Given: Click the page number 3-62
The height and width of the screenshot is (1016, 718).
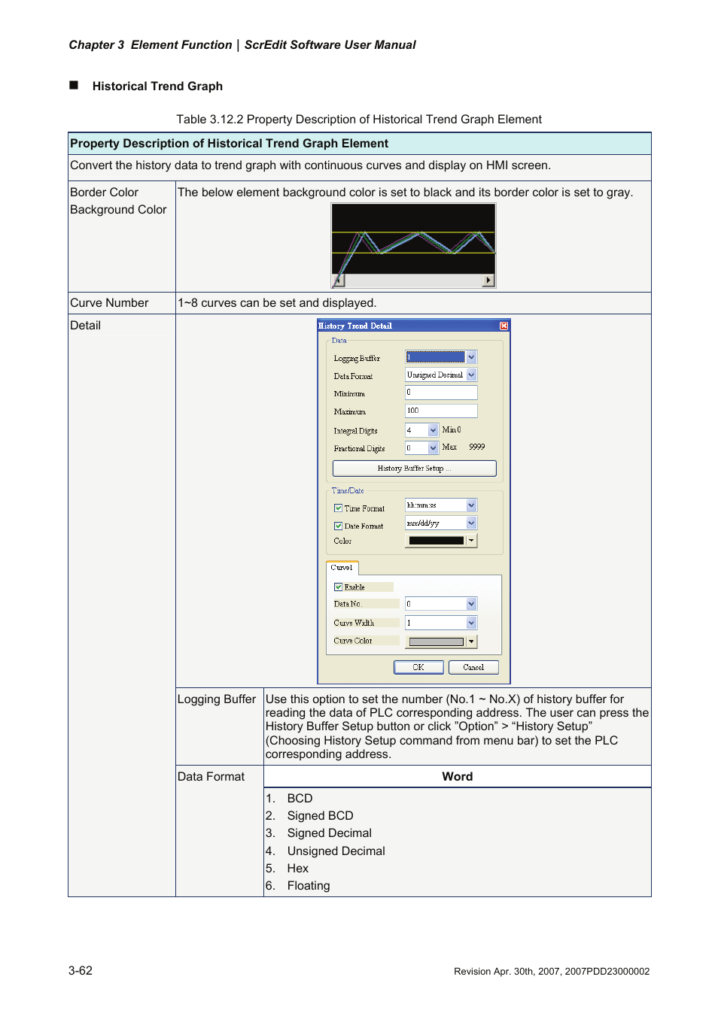Looking at the screenshot, I should (81, 971).
